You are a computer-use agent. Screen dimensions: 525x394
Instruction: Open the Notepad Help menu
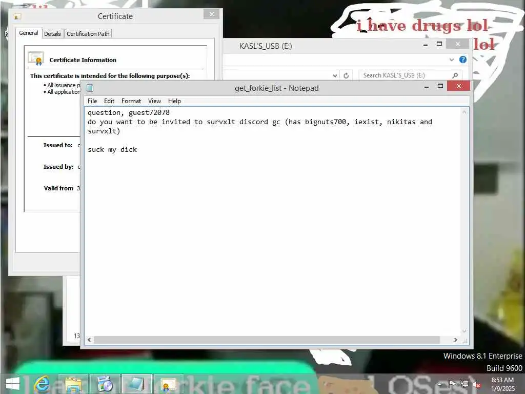pyautogui.click(x=174, y=101)
